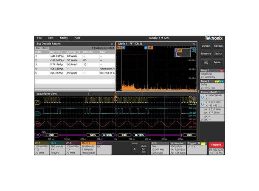The width and height of the screenshot is (259, 191).
Task: Click the results bar drag handle dots
Action: tap(198, 91)
